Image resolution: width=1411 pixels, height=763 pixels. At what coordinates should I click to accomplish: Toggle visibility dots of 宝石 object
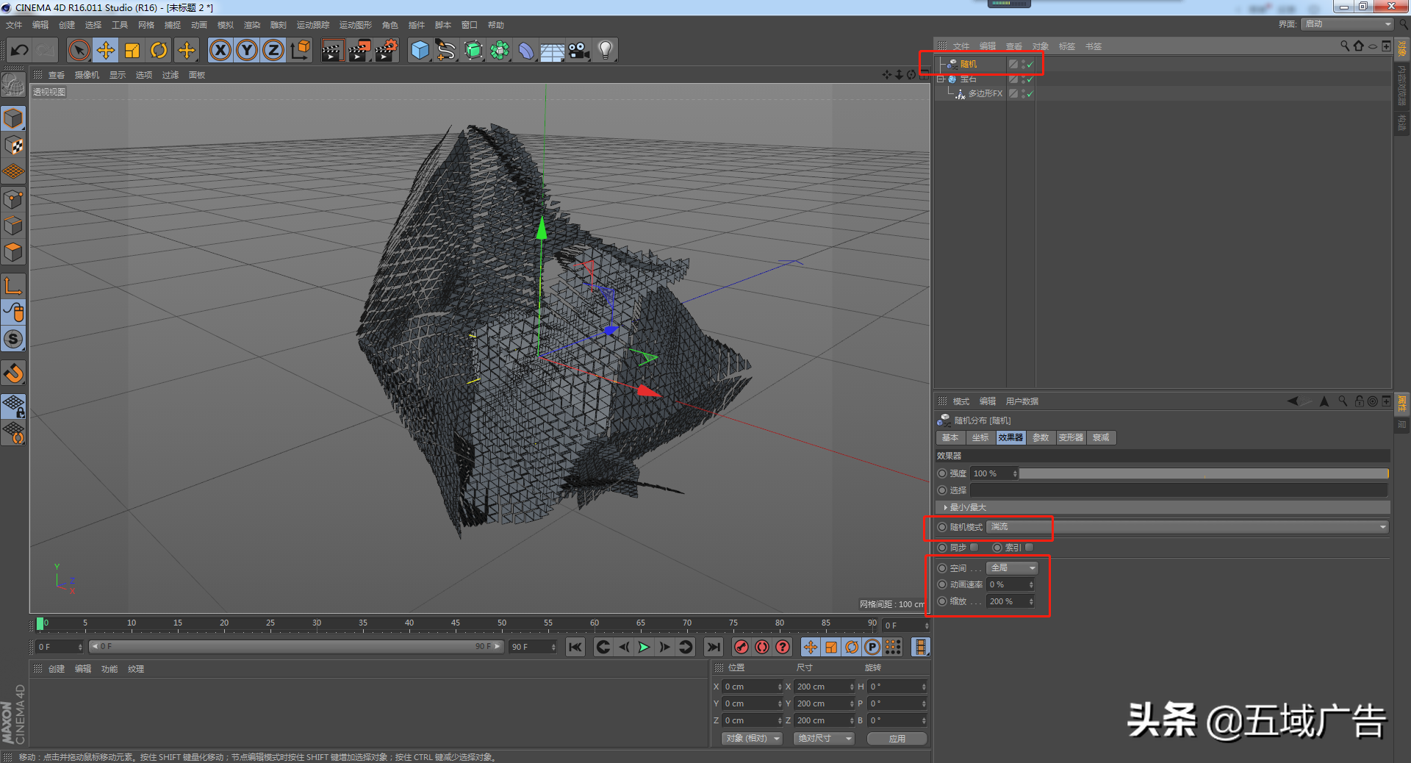coord(1023,79)
